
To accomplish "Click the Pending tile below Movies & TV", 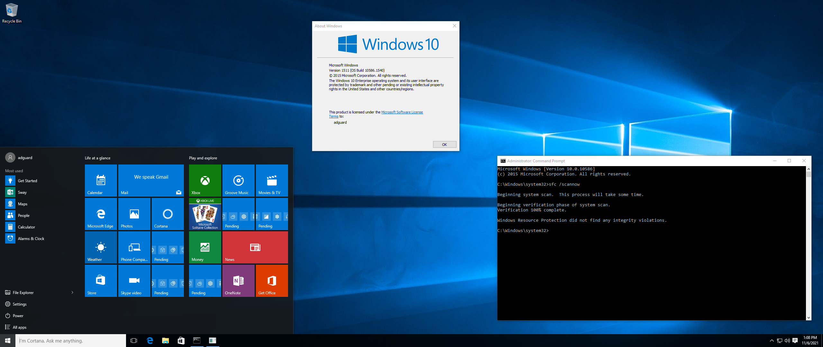I will tap(272, 214).
